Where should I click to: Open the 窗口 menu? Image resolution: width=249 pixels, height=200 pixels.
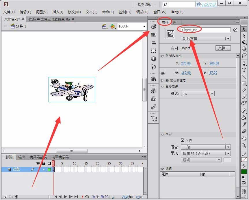[159, 12]
